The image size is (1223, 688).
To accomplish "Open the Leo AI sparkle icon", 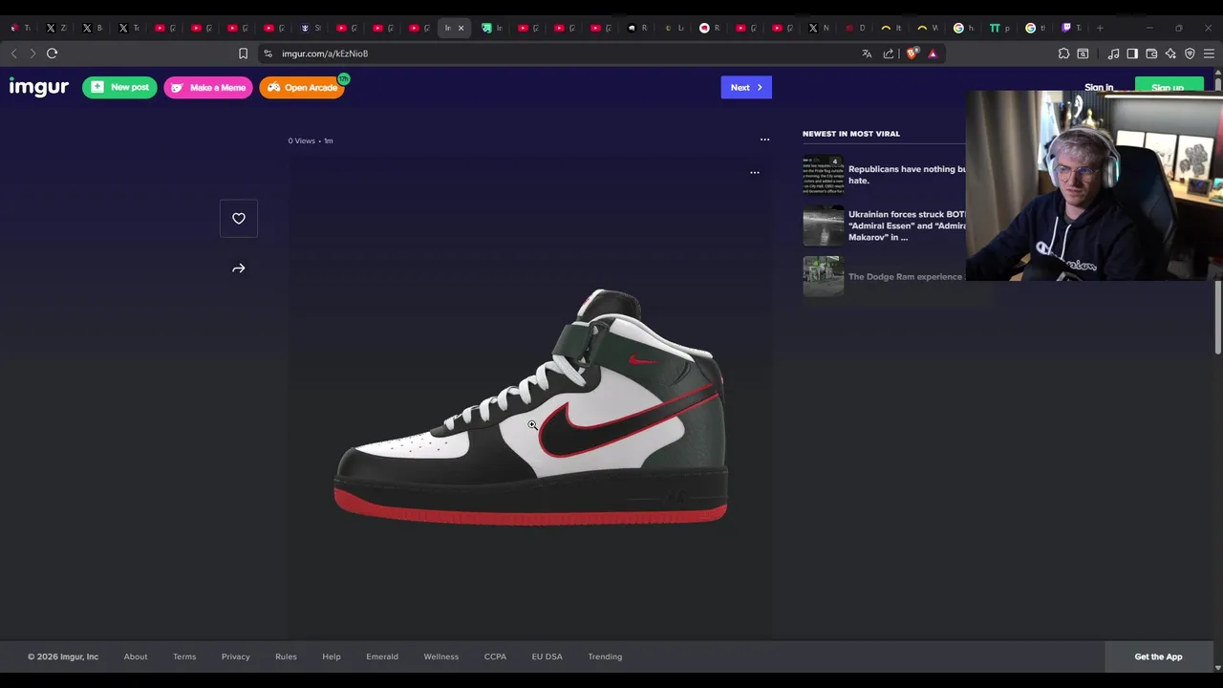I will coord(1170,54).
